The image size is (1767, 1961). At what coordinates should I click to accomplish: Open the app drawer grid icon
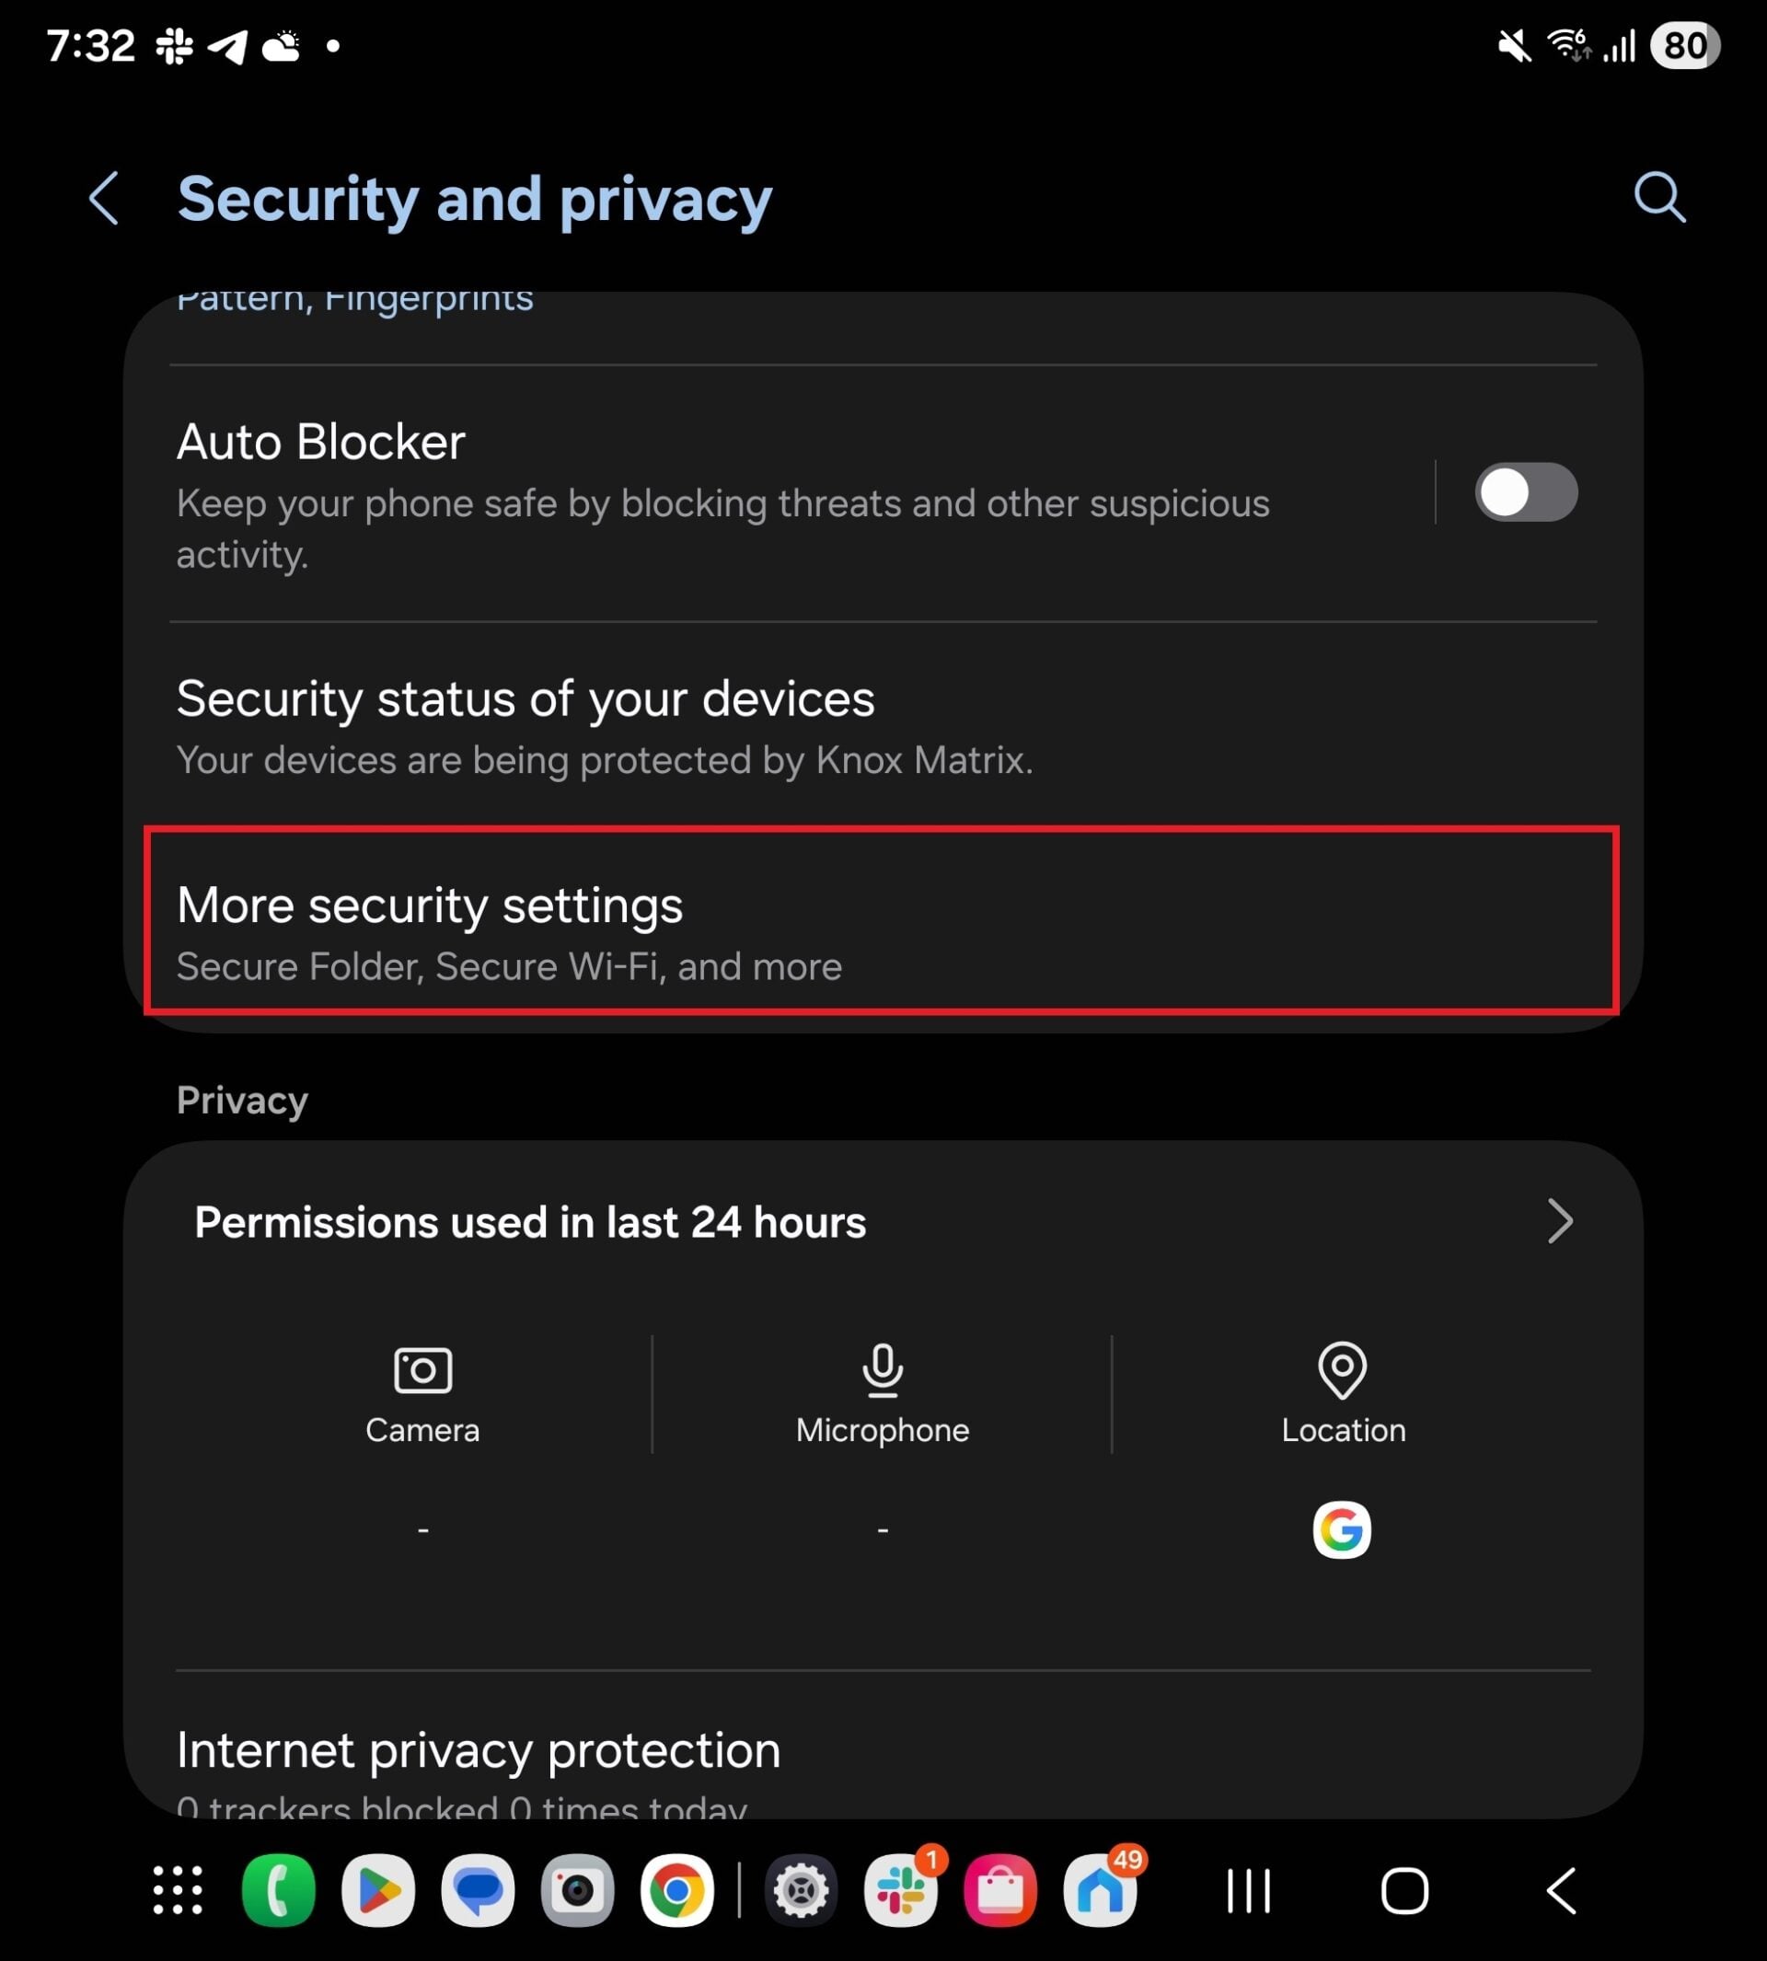click(178, 1891)
